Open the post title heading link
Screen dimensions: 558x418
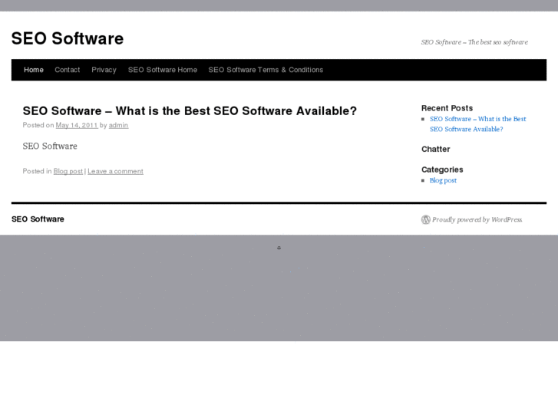[190, 111]
